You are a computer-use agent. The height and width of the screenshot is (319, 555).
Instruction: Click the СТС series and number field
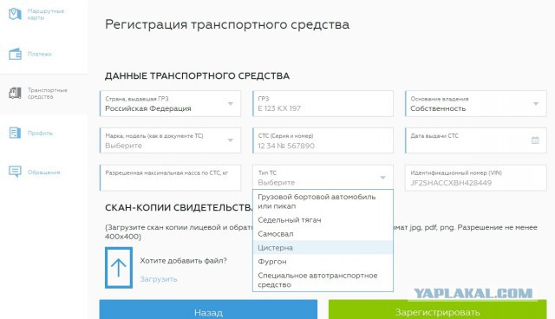(323, 140)
